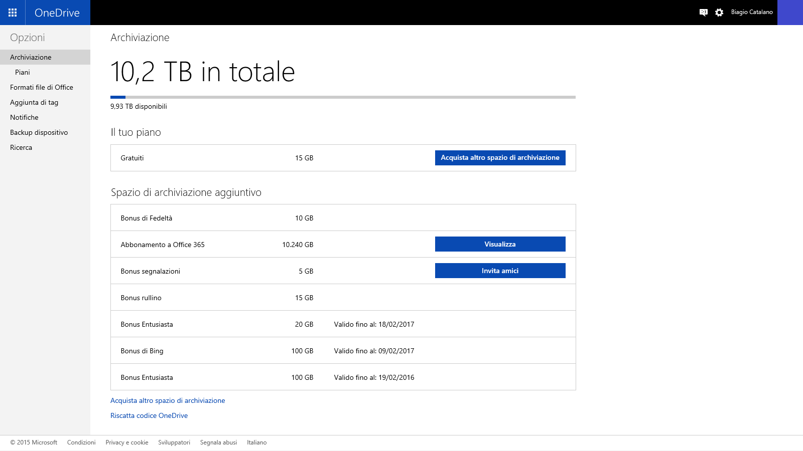The width and height of the screenshot is (803, 451).
Task: Click the Invita amici button
Action: tap(500, 271)
